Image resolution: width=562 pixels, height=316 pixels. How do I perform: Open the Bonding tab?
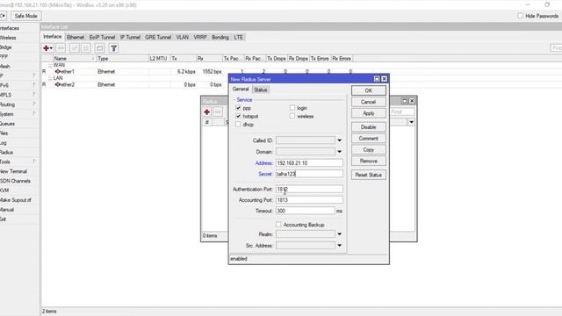point(220,37)
